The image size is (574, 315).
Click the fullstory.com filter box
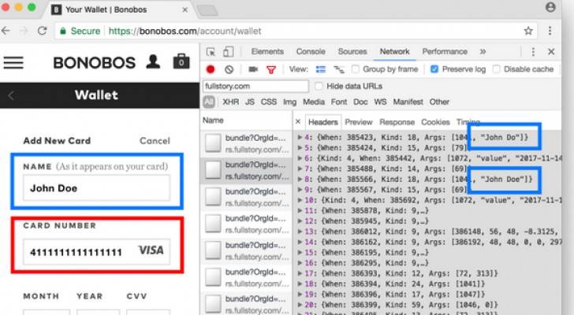click(255, 87)
